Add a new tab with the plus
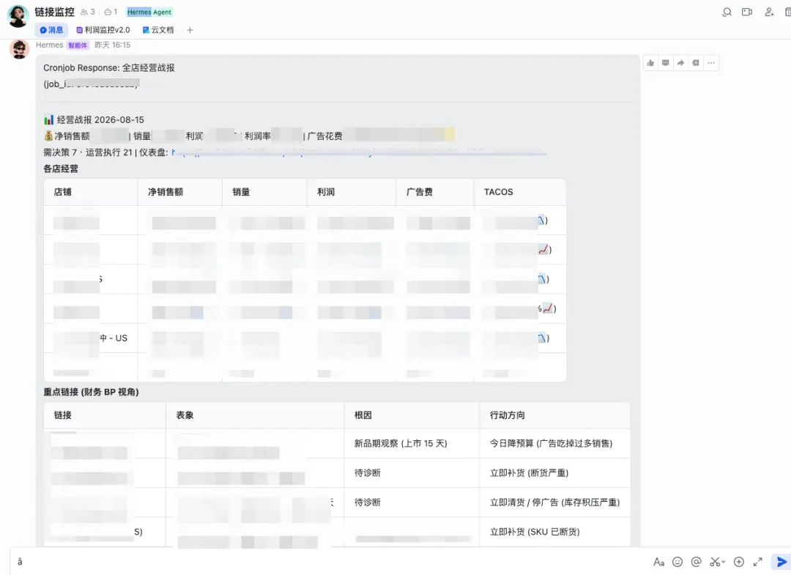This screenshot has width=791, height=575. 190,30
